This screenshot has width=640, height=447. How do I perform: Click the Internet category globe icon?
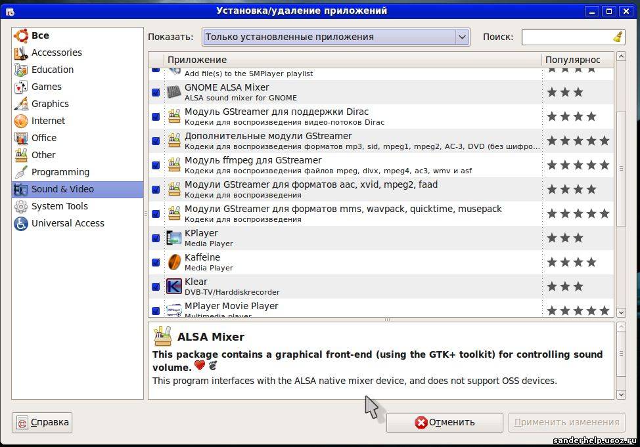point(21,121)
